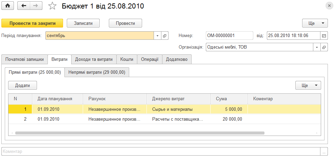
Task: Select the Прямі витрати sub-tab
Action: click(x=35, y=72)
